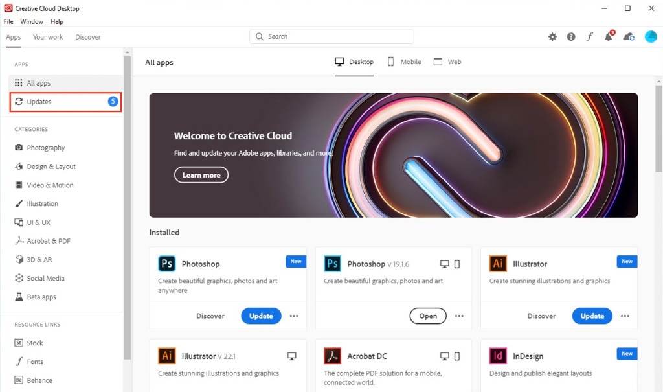This screenshot has width=663, height=392.
Task: Click the sidebar vertical scrollbar
Action: coord(128,207)
